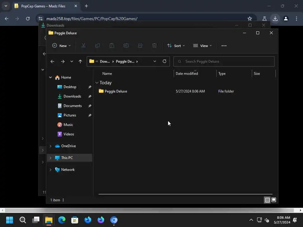
Task: Collapse the Today group
Action: pos(97,83)
